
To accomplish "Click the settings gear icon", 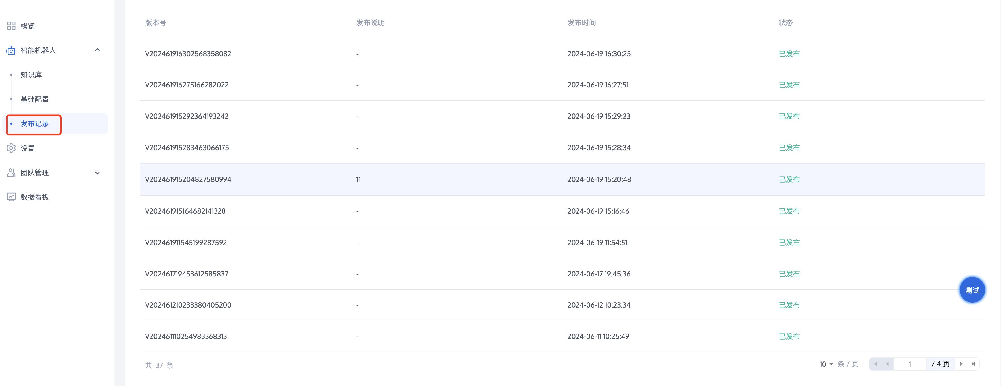I will click(11, 148).
